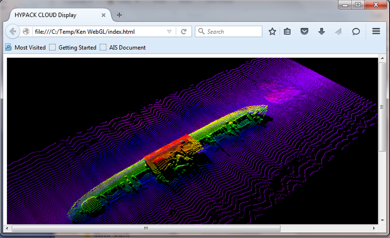This screenshot has height=238, width=390.
Task: Open the bookmarks list icon
Action: pos(287,32)
